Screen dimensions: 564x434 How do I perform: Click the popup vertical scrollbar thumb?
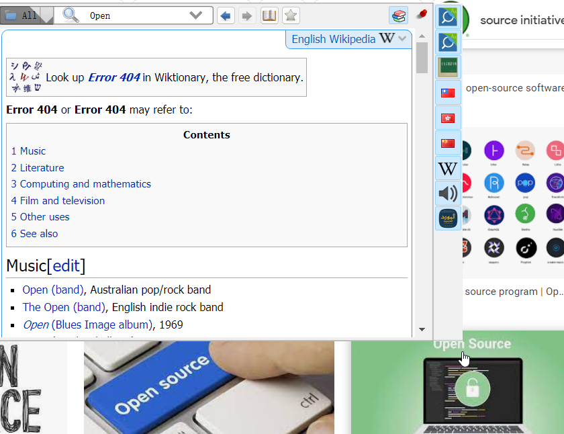422,58
